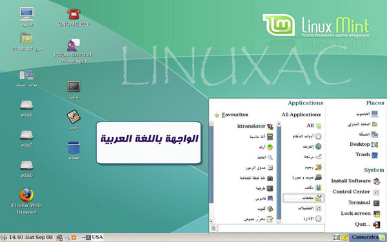This screenshot has height=242, width=387.
Task: Open the terminal monitor icon on the desktop
Action: click(74, 86)
